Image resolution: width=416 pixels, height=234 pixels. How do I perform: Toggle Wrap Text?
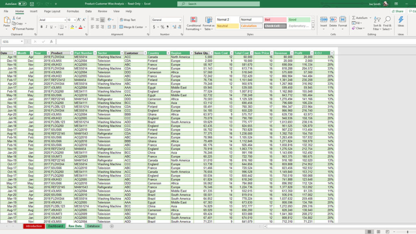point(127,19)
